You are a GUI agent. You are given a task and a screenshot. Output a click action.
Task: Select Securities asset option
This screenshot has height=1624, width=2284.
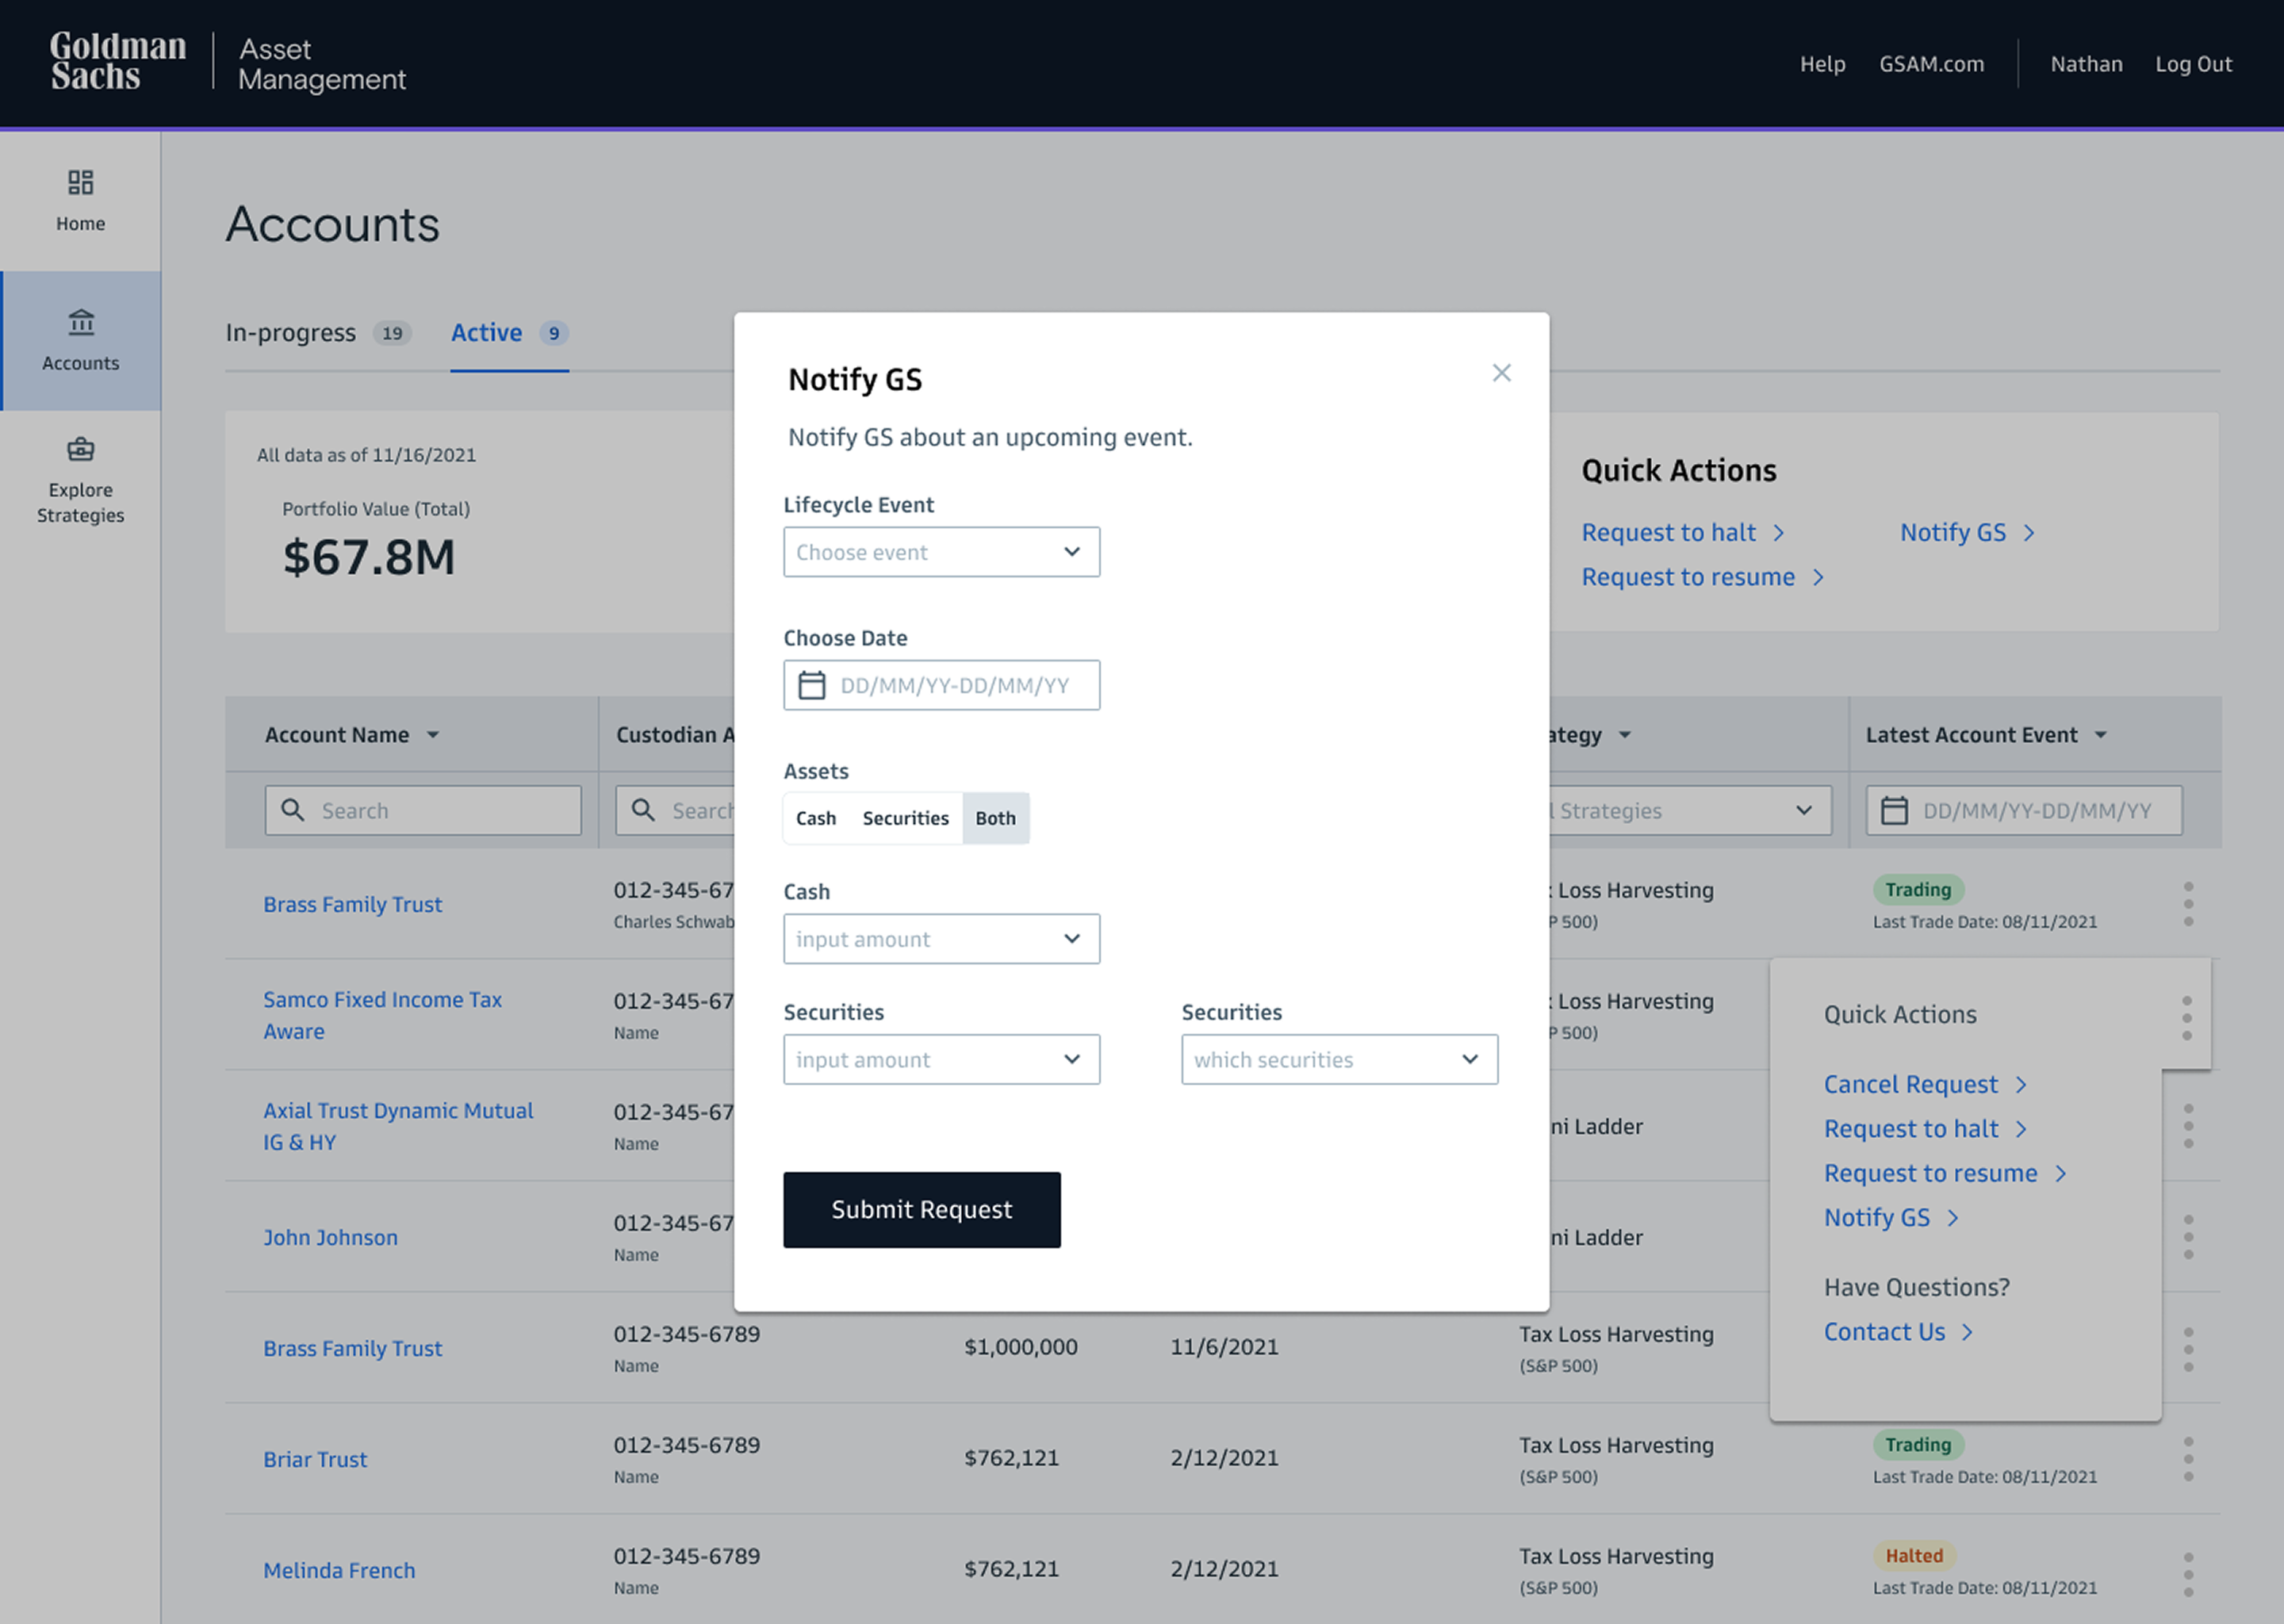905,818
